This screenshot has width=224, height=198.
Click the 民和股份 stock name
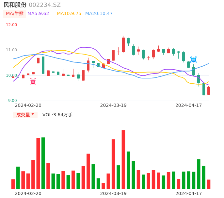click(15, 5)
